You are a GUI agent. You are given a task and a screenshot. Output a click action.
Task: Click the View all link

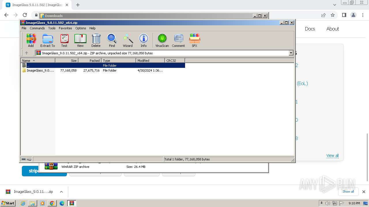click(332, 156)
